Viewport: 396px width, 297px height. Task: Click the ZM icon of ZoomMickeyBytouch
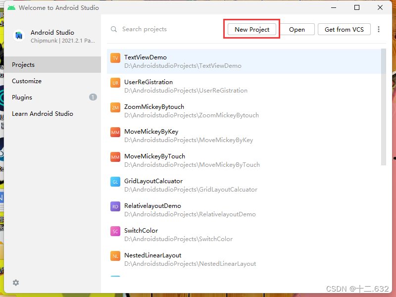pyautogui.click(x=115, y=107)
